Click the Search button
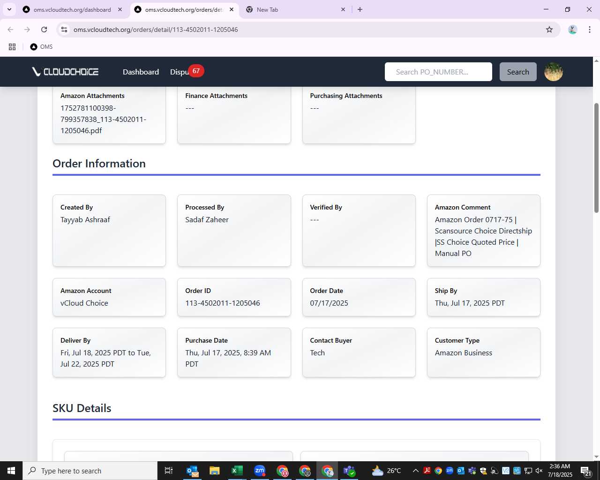 tap(518, 72)
